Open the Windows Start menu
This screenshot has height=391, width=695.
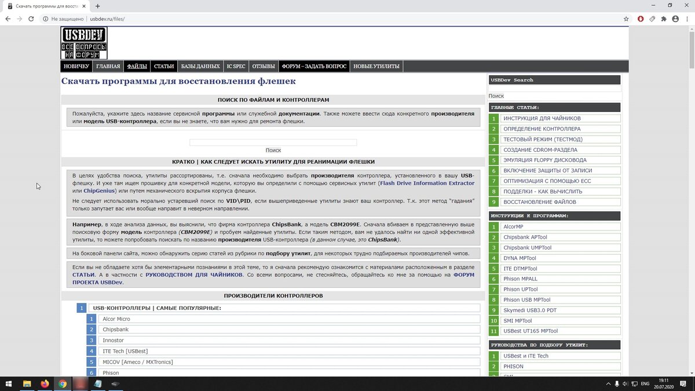pyautogui.click(x=9, y=383)
